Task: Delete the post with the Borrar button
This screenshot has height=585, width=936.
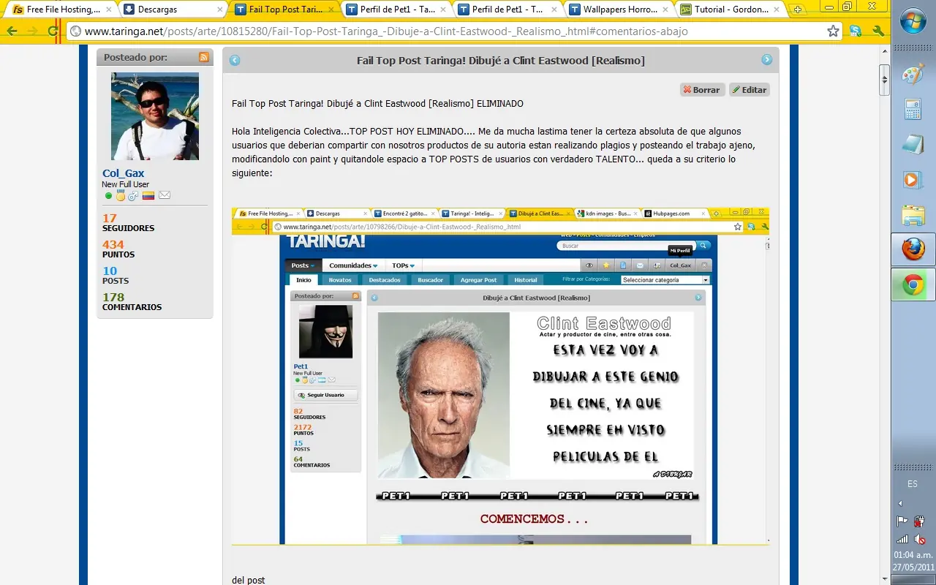Action: click(702, 89)
